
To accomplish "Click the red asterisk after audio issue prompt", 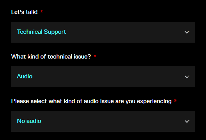I will click(x=176, y=101).
